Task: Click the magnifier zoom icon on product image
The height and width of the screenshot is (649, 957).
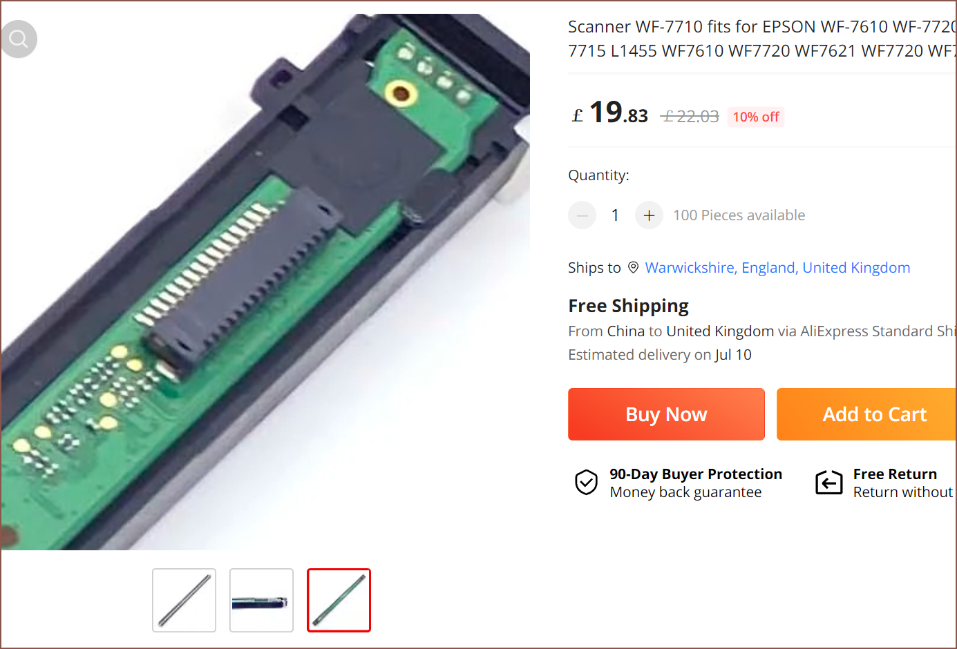Action: point(19,39)
